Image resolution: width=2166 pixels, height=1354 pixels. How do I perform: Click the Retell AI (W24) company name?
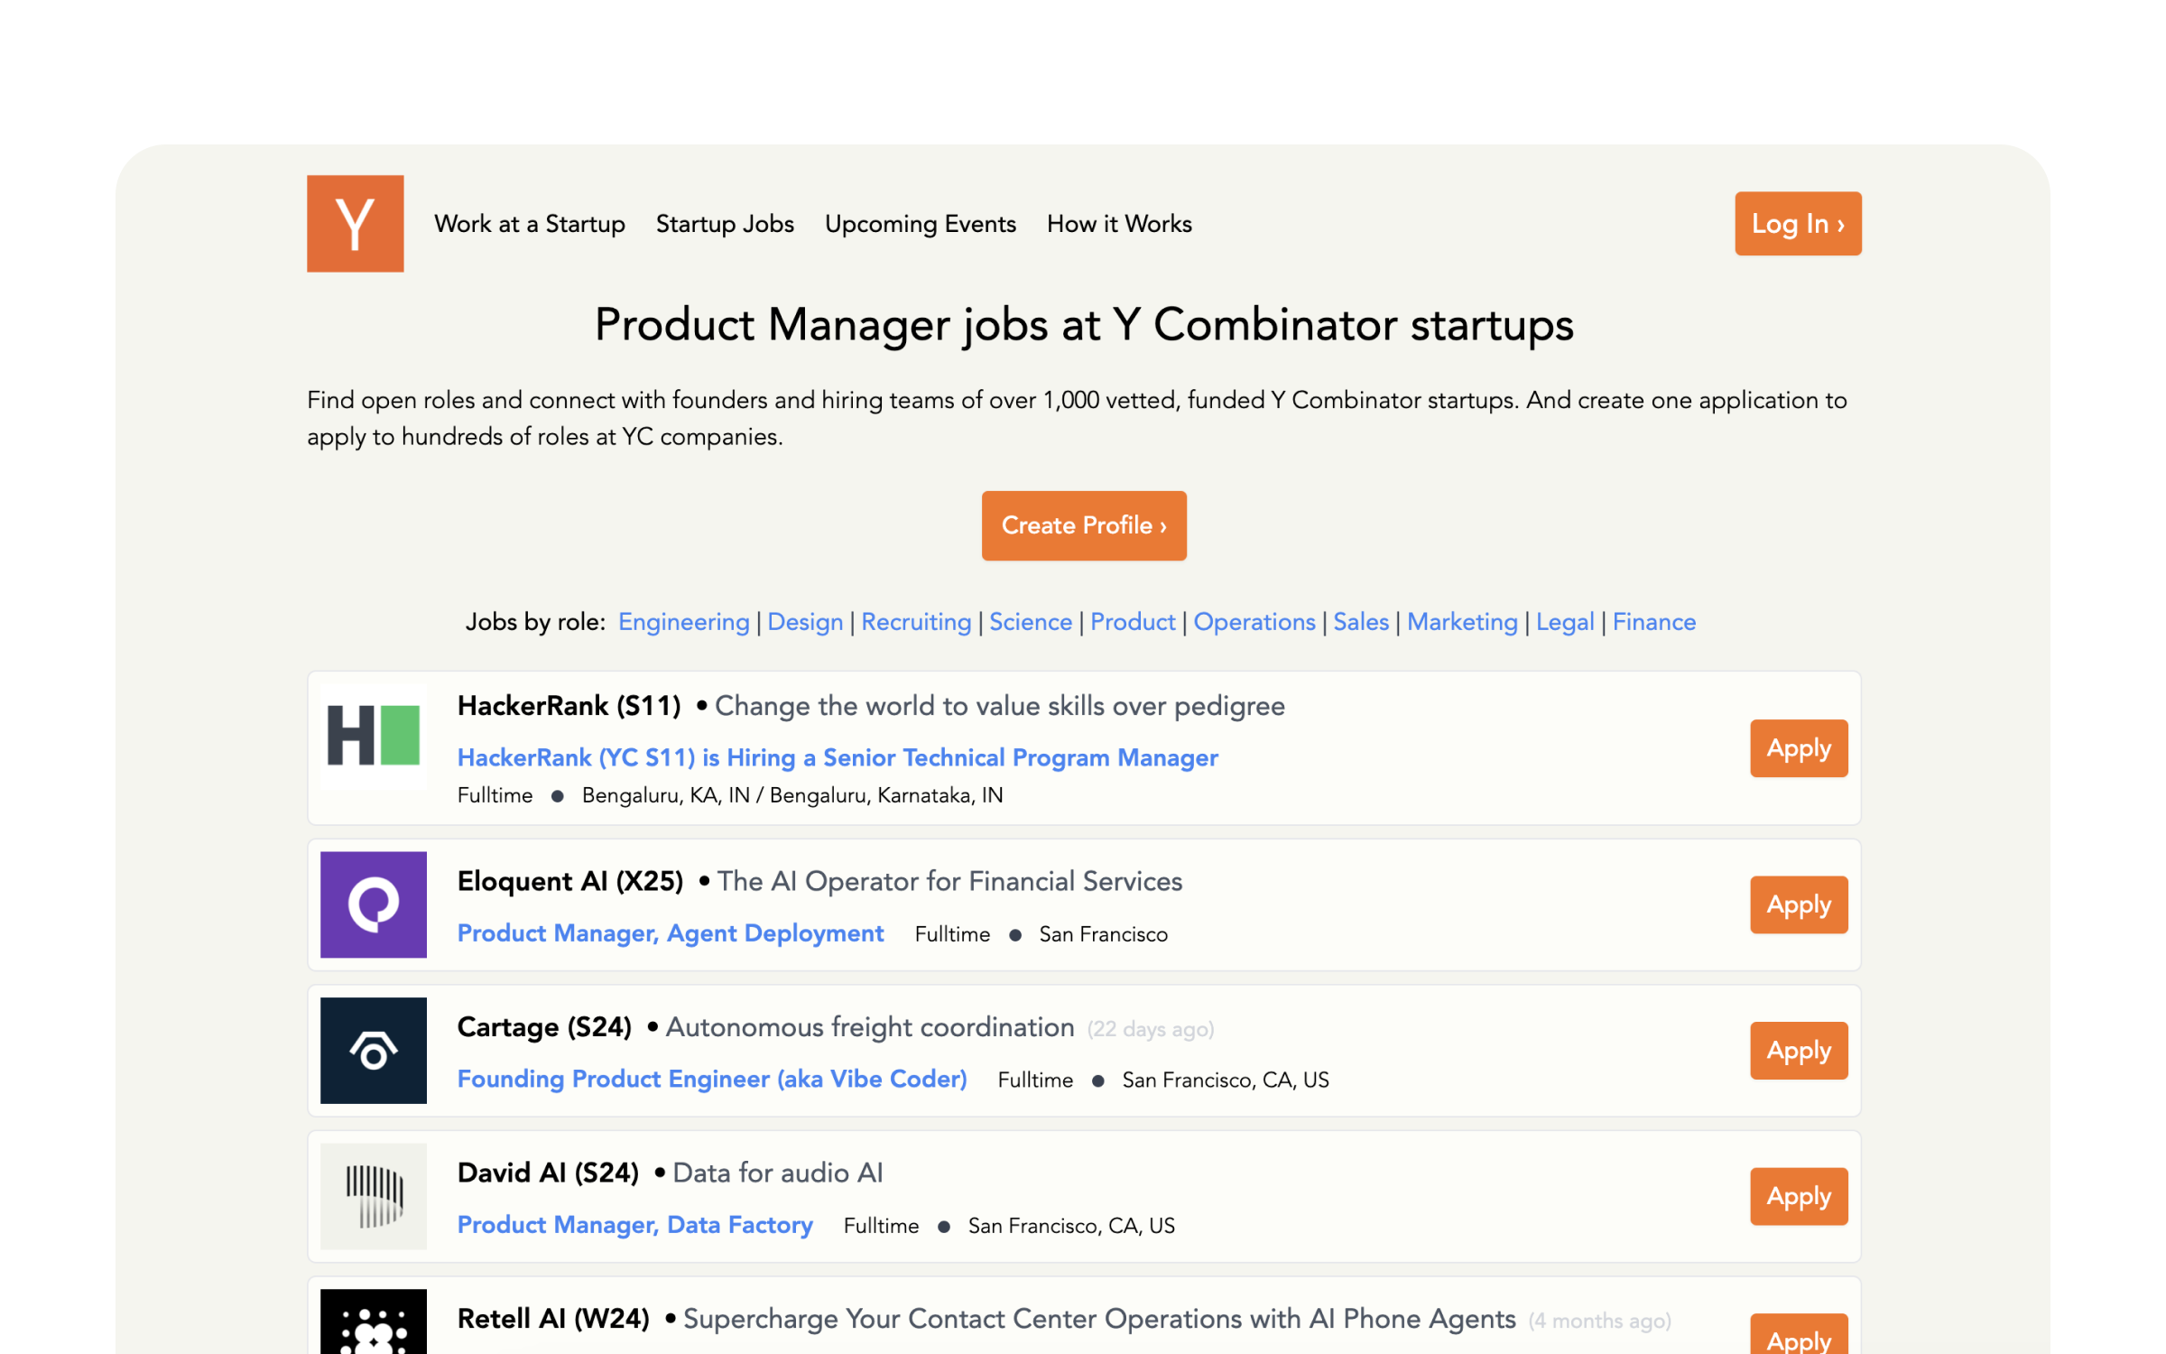tap(553, 1319)
